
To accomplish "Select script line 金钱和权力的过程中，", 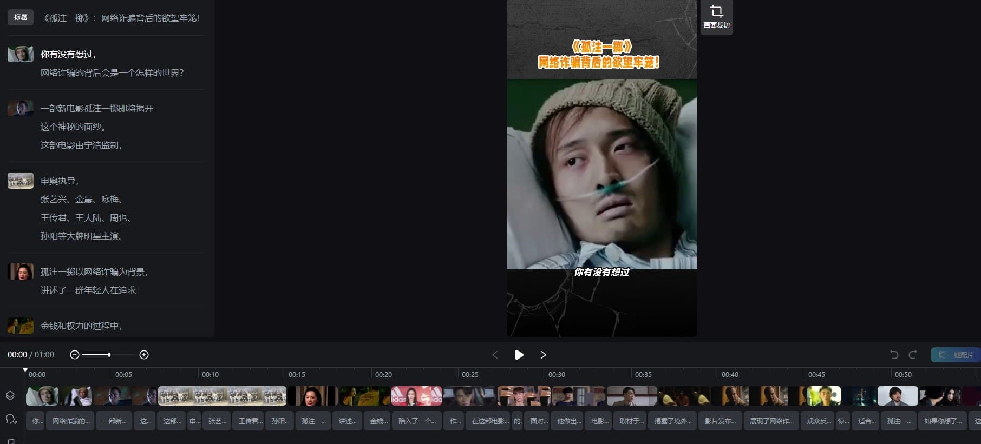I will tap(82, 326).
